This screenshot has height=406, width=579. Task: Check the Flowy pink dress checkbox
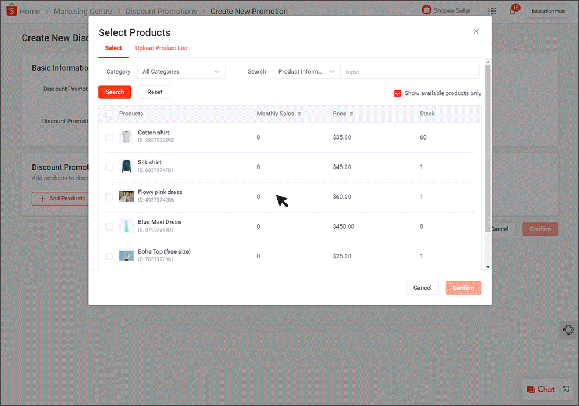tap(109, 197)
